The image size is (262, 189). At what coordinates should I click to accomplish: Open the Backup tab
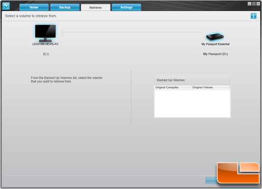pyautogui.click(x=65, y=7)
